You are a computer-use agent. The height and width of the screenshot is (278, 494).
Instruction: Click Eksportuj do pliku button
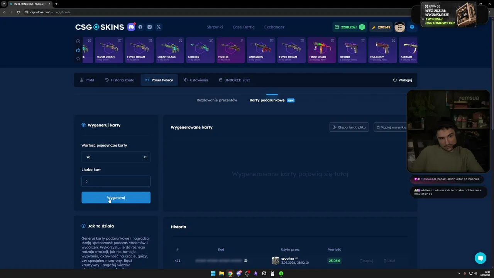(x=349, y=127)
